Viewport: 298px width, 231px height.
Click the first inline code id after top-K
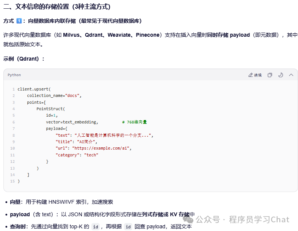[x=96, y=226]
